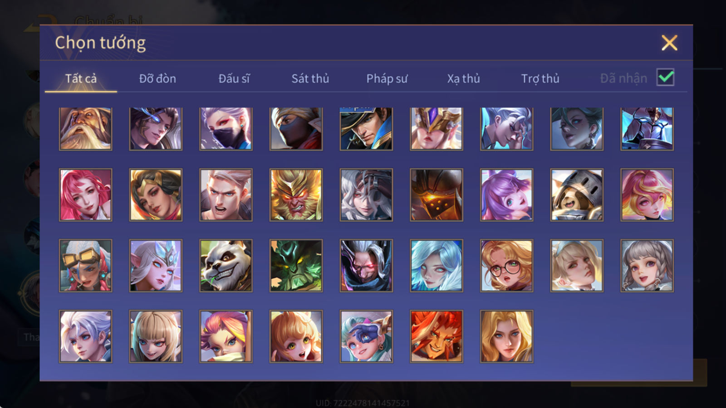The height and width of the screenshot is (408, 726).
Task: Choose the panda hero portrait
Action: click(226, 266)
